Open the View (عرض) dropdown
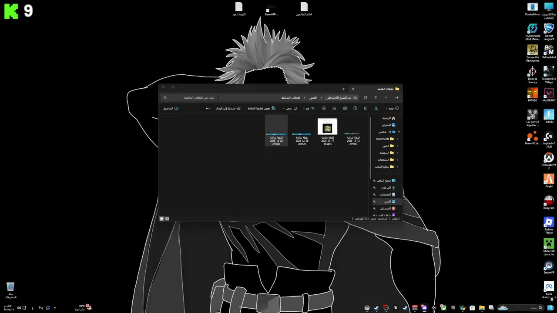The width and height of the screenshot is (557, 313). tap(290, 108)
